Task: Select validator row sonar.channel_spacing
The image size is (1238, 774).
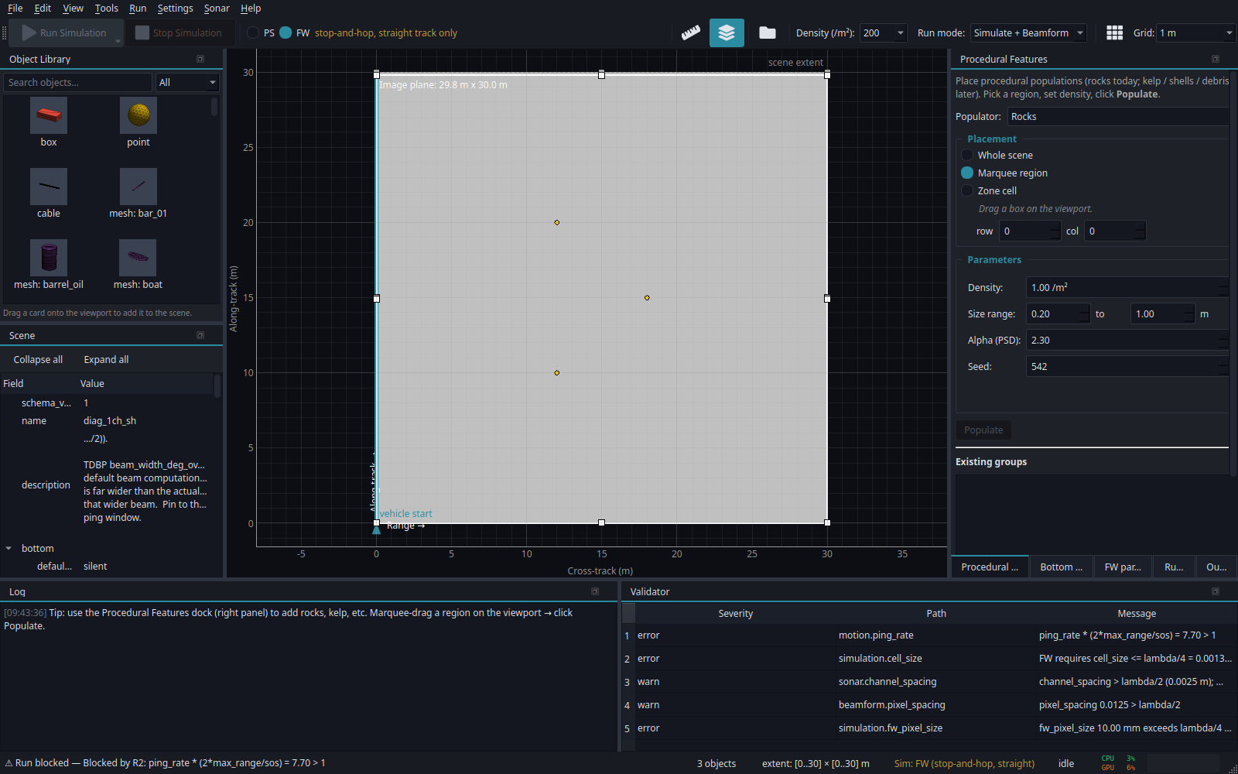Action: pos(929,681)
